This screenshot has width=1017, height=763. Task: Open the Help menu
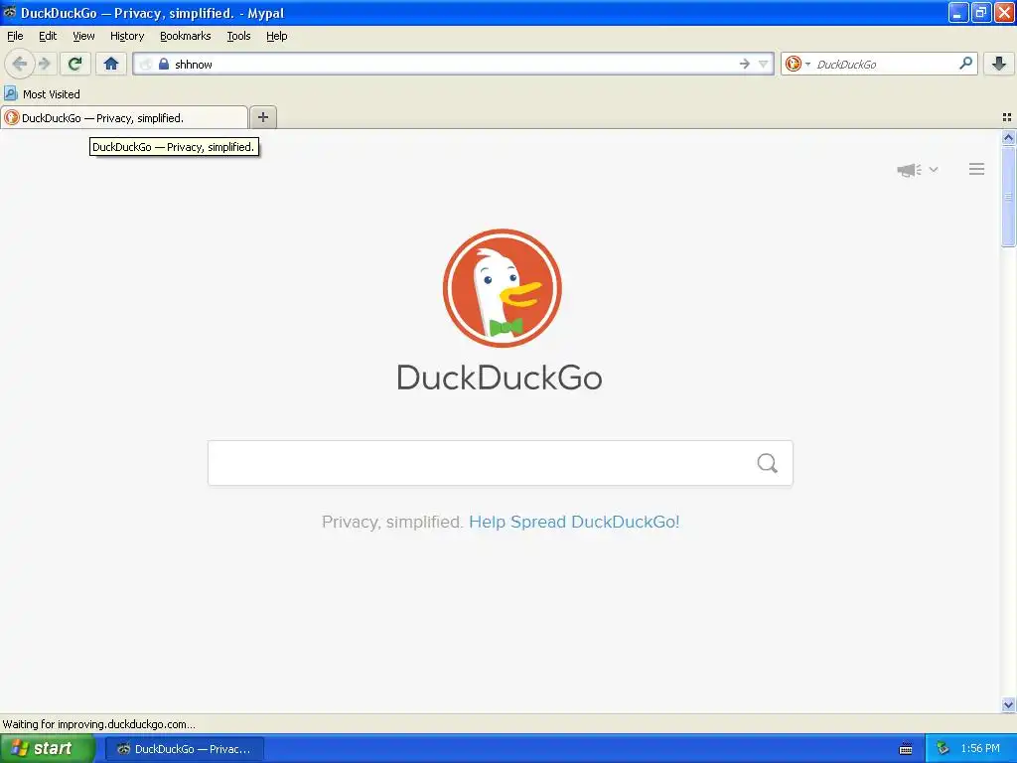coord(276,36)
